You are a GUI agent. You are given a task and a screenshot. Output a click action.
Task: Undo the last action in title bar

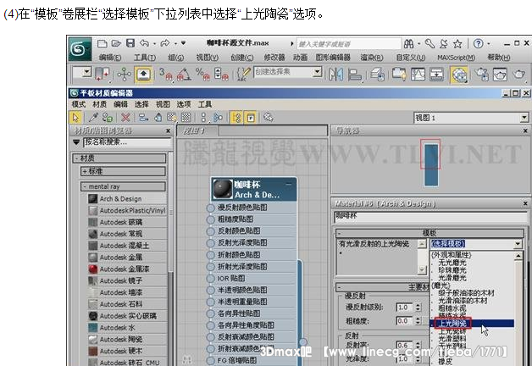pyautogui.click(x=145, y=43)
